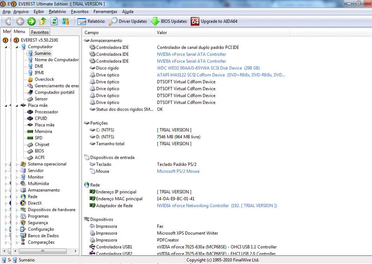Collapse the Placa mãe tree node
The image size is (372, 264).
coord(17,106)
